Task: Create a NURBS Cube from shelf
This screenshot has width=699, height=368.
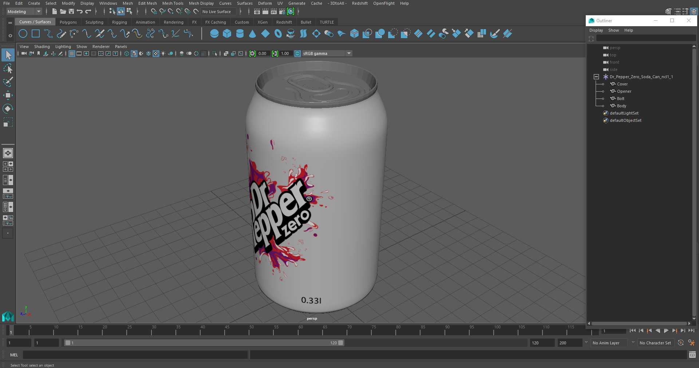Action: (x=227, y=34)
